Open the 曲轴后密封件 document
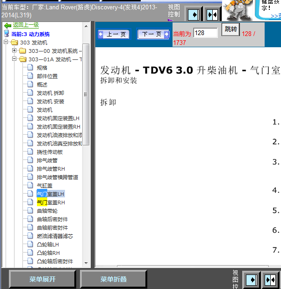 [x=52, y=219]
